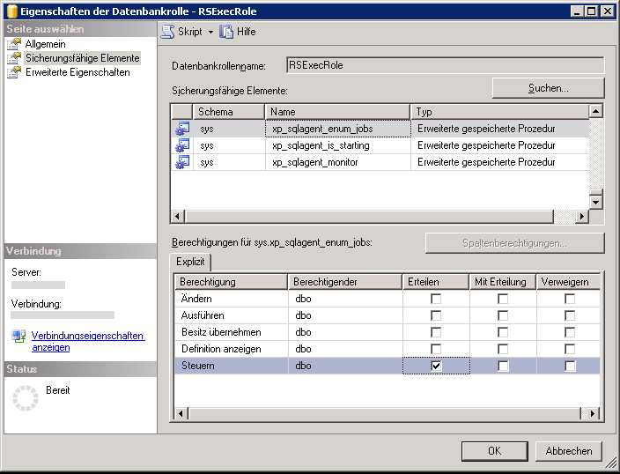
Task: Open the Hilfe help icon
Action: click(226, 32)
